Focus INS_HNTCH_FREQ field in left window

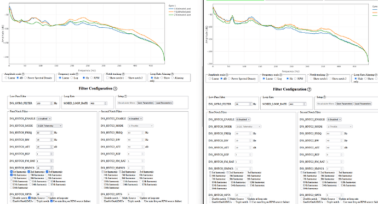(44, 133)
